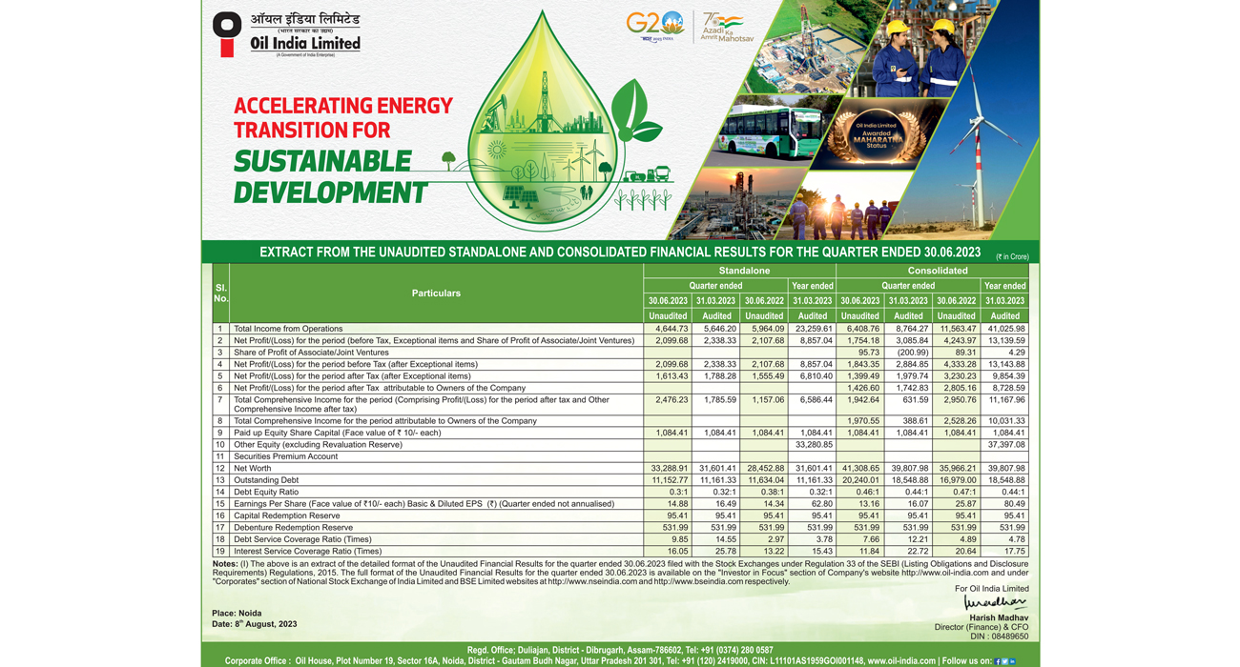Viewport: 1240px width, 667px height.
Task: Click the '(₹ in Crore)' unit note
Action: pyautogui.click(x=1012, y=256)
